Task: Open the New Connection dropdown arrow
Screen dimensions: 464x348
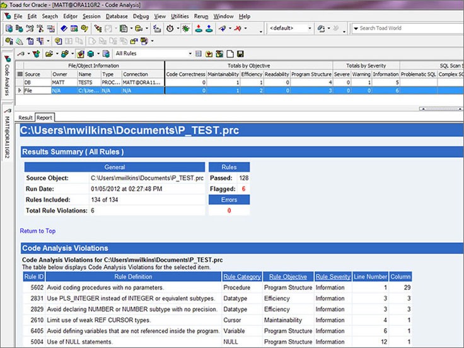Action: [x=229, y=28]
